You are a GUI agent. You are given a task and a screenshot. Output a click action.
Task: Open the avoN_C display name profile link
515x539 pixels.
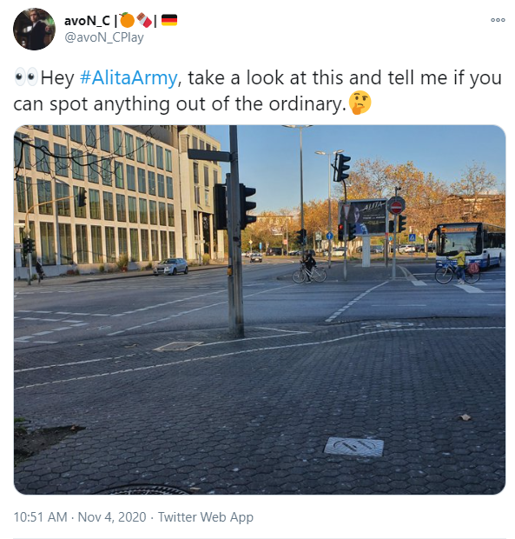pyautogui.click(x=87, y=21)
